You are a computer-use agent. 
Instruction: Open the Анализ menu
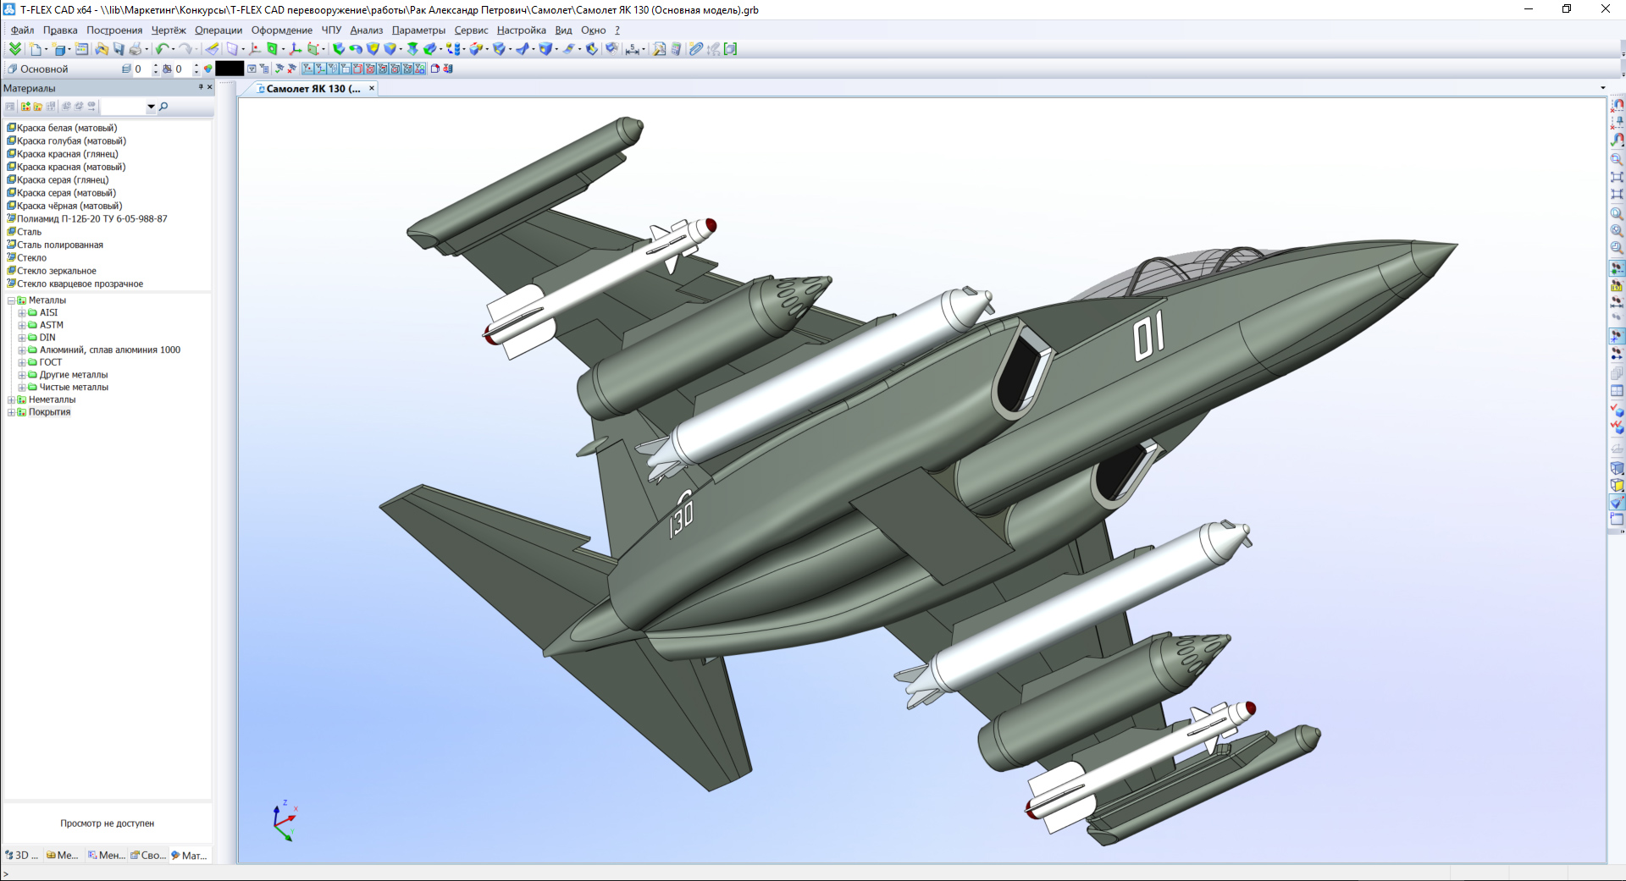pos(367,30)
